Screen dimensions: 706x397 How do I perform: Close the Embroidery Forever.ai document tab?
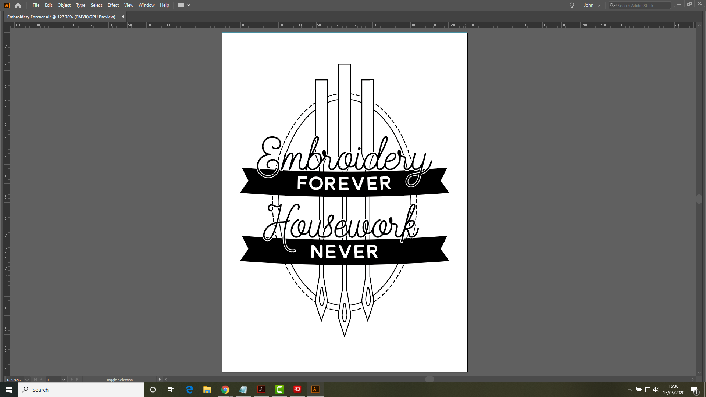pyautogui.click(x=123, y=17)
